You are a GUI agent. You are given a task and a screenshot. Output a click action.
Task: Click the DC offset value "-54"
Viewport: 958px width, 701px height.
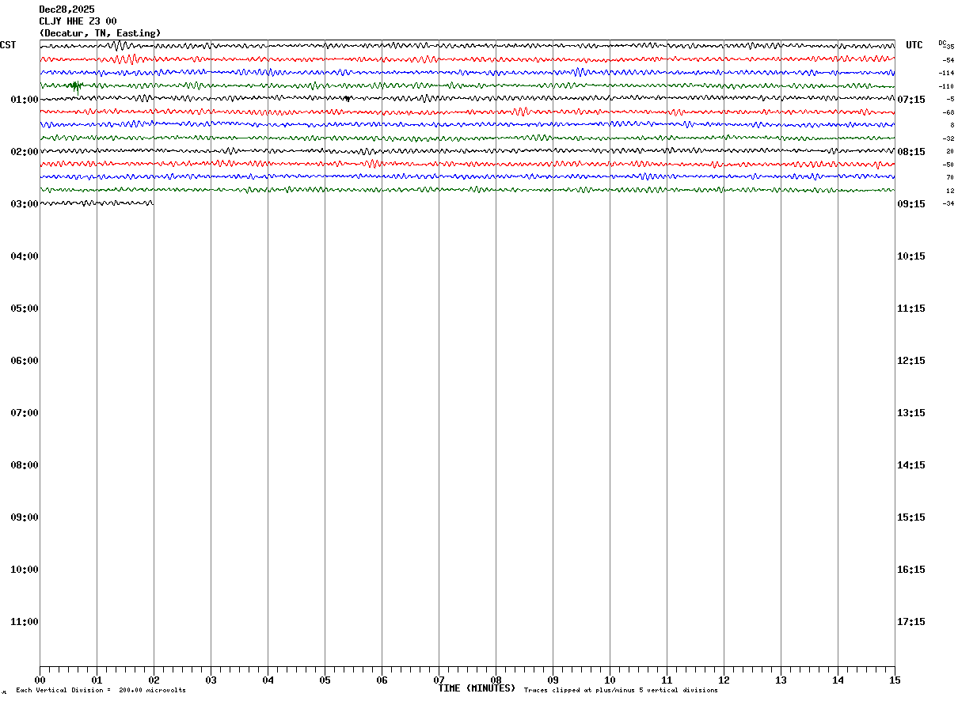tap(948, 60)
